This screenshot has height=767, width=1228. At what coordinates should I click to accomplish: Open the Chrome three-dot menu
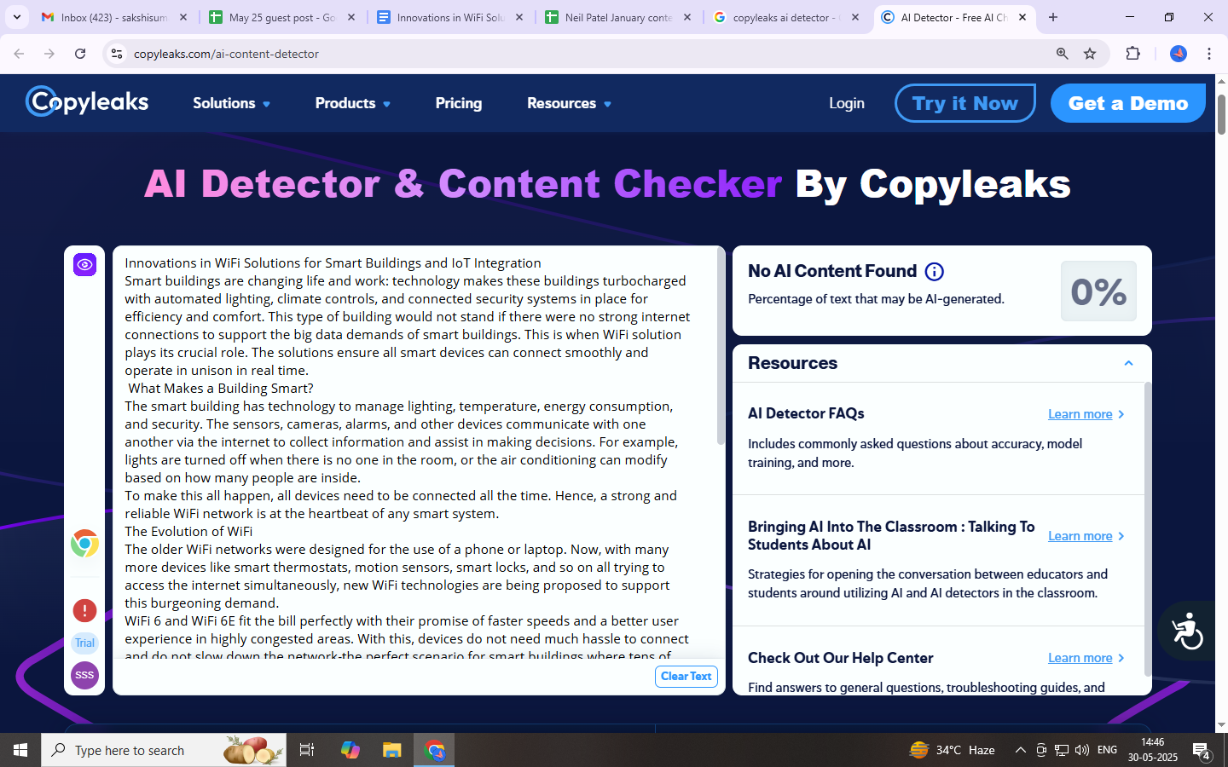click(1209, 54)
